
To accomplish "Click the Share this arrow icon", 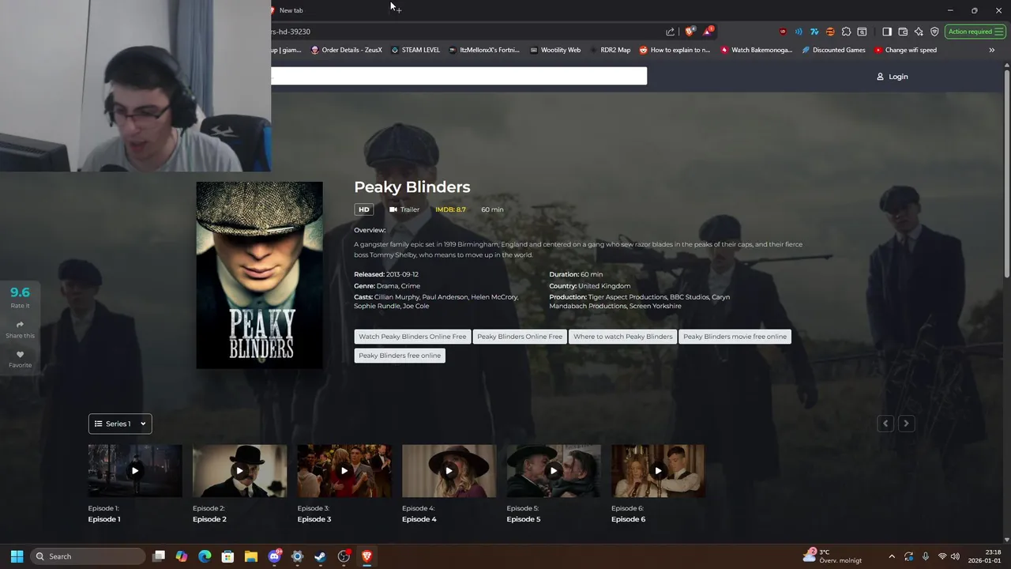I will coord(20,324).
